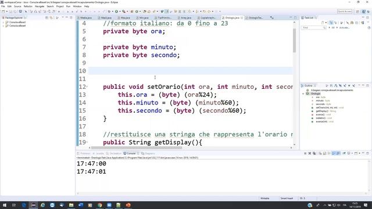Select the minuto field in Outline

pyautogui.click(x=323, y=100)
